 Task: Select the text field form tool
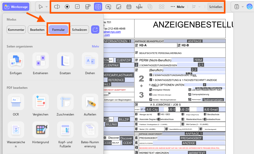pyautogui.click(x=57, y=7)
